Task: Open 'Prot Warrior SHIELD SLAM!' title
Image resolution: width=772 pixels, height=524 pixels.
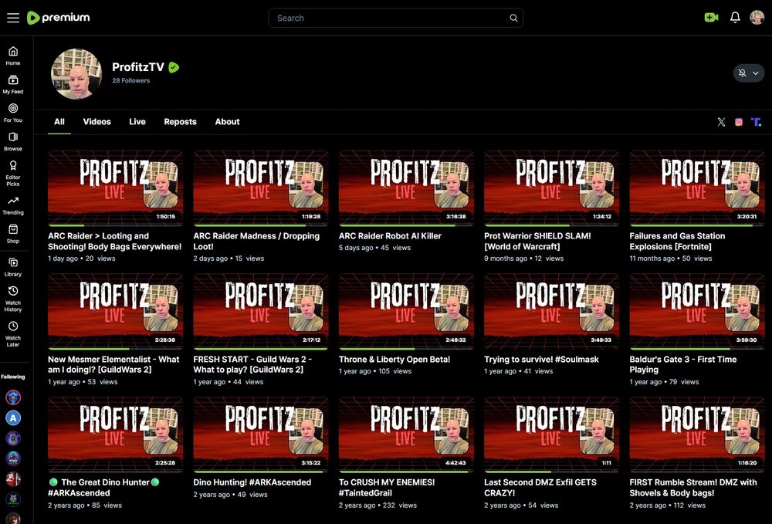Action: tap(537, 241)
